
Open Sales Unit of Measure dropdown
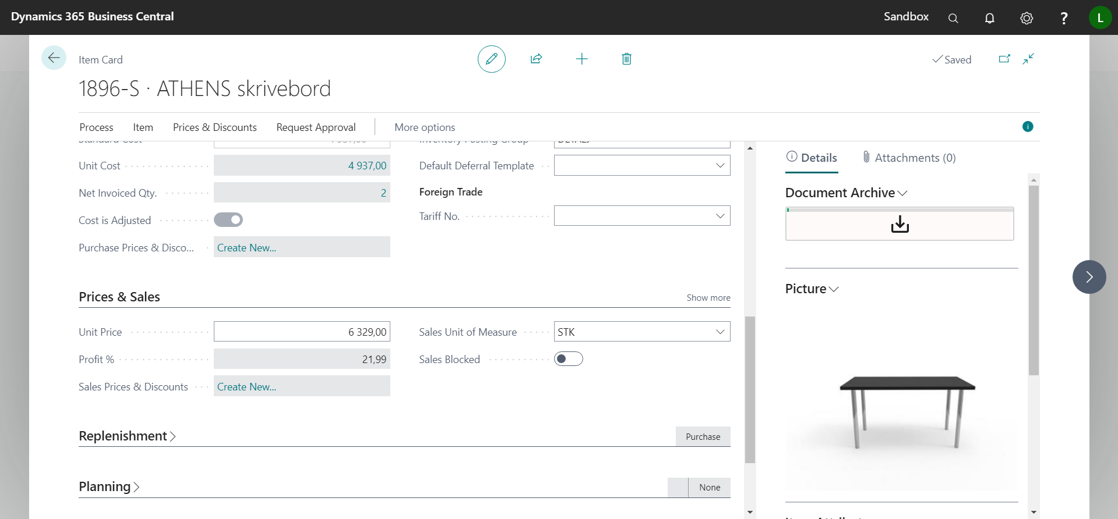click(x=720, y=332)
